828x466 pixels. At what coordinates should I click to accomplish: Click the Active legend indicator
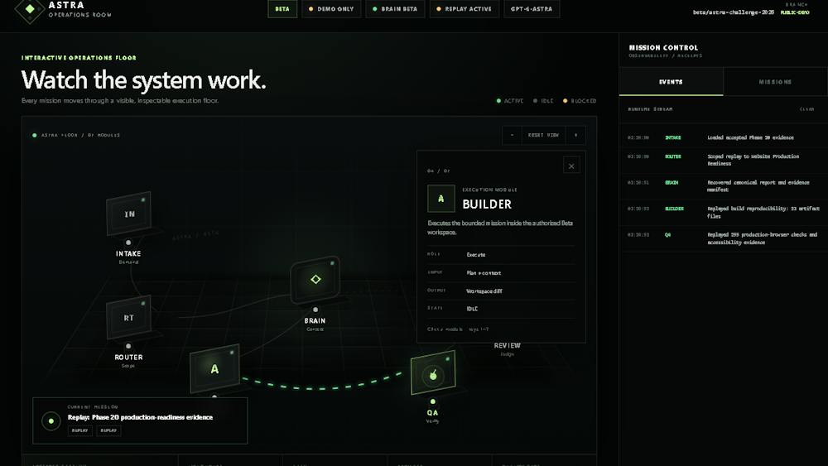[510, 101]
